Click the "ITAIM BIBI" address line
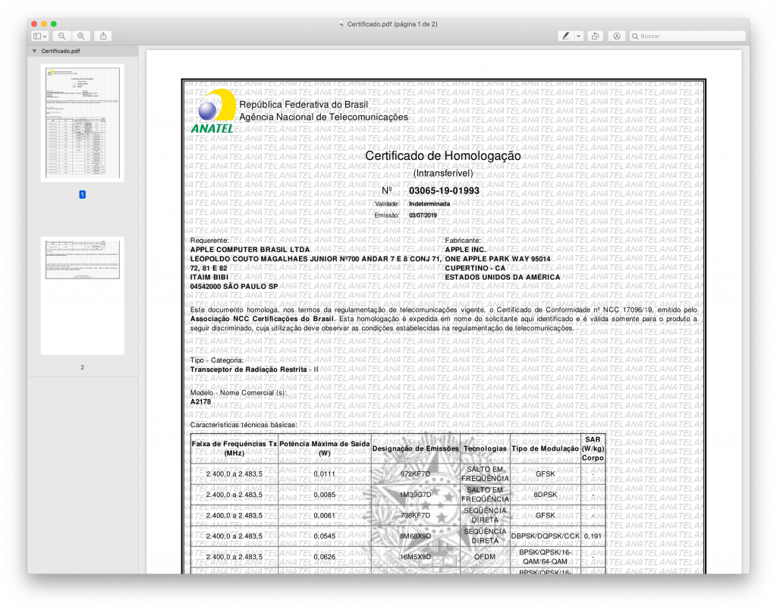This screenshot has height=610, width=777. [x=209, y=278]
